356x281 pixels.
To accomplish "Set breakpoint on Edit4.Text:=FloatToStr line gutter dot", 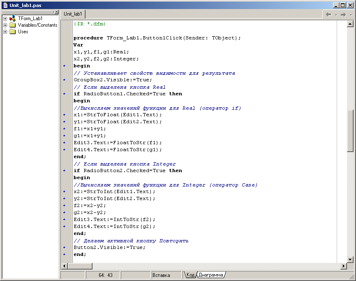I will (64, 150).
